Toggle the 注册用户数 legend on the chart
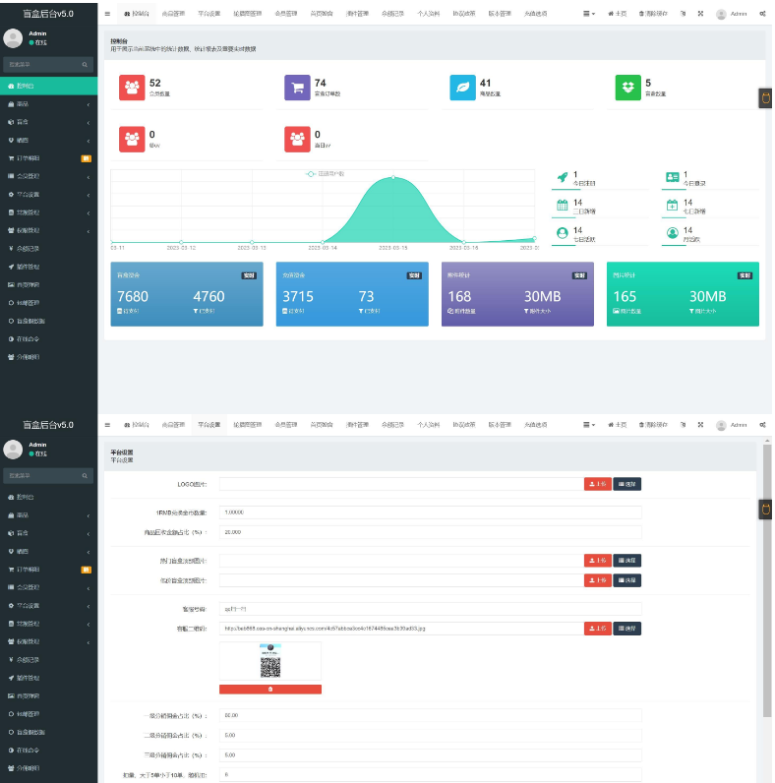This screenshot has width=775, height=783. tap(326, 174)
